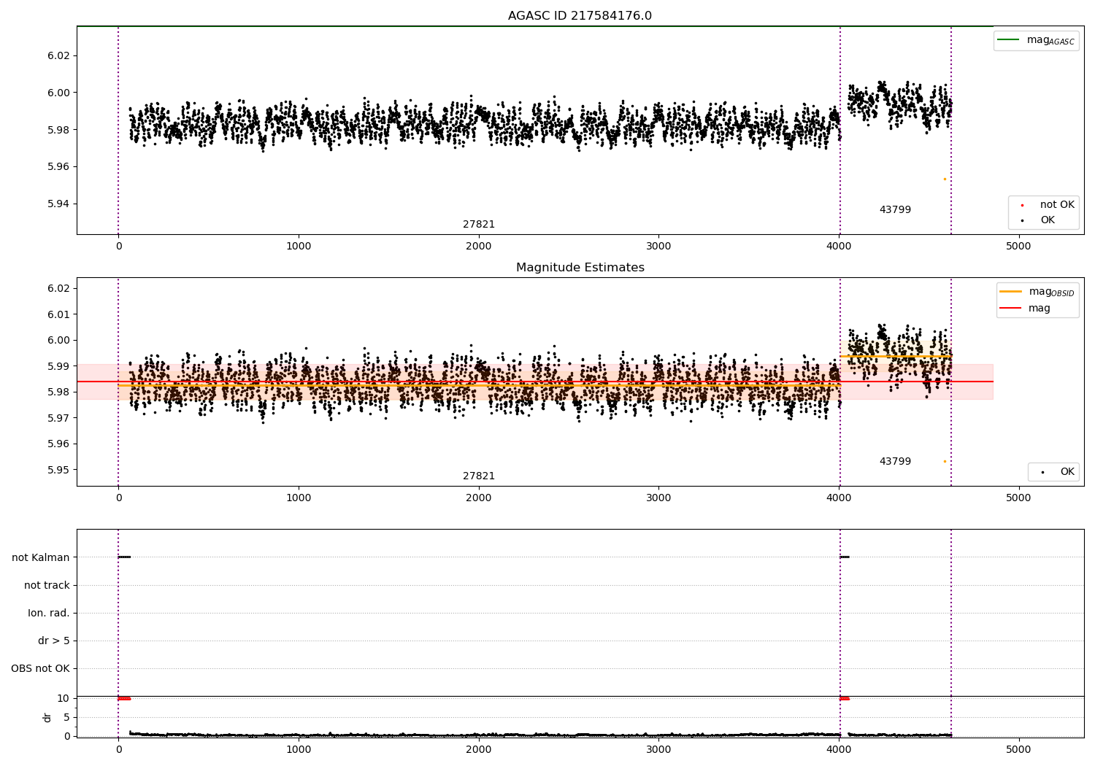Click the 3000 x-tick in Magnitude Estimates plot
This screenshot has height=766, width=1095.
coord(658,498)
